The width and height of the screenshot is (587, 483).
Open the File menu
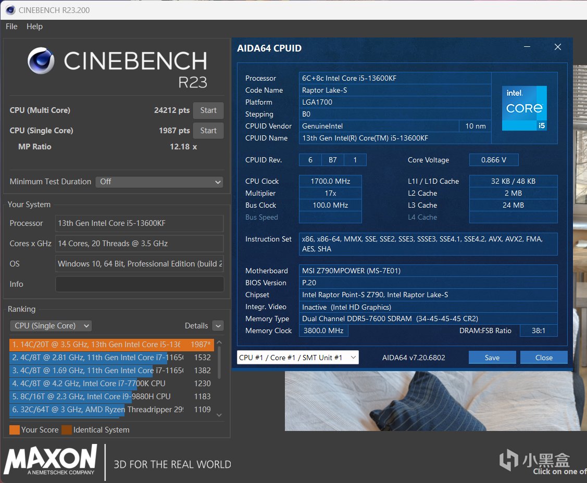[11, 27]
